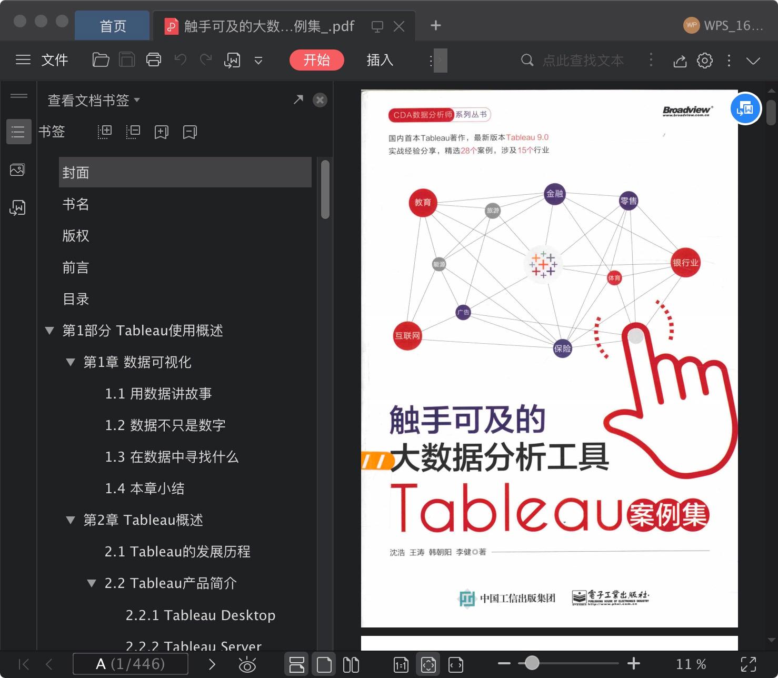The height and width of the screenshot is (678, 778).
Task: Open bookmark 1.2 数据不只是数字
Action: point(165,425)
